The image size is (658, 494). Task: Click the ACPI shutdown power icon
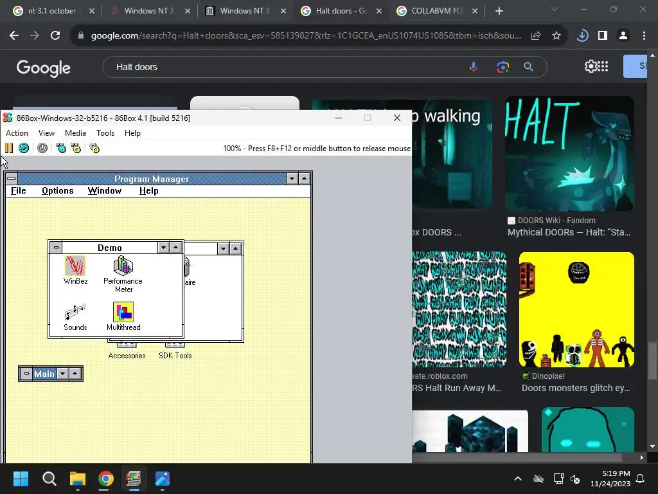click(42, 148)
